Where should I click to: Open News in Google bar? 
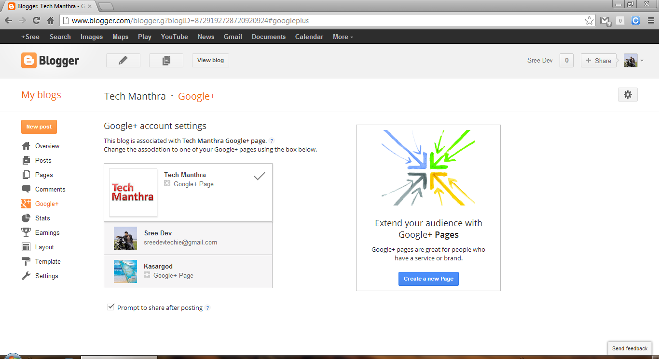click(x=206, y=37)
